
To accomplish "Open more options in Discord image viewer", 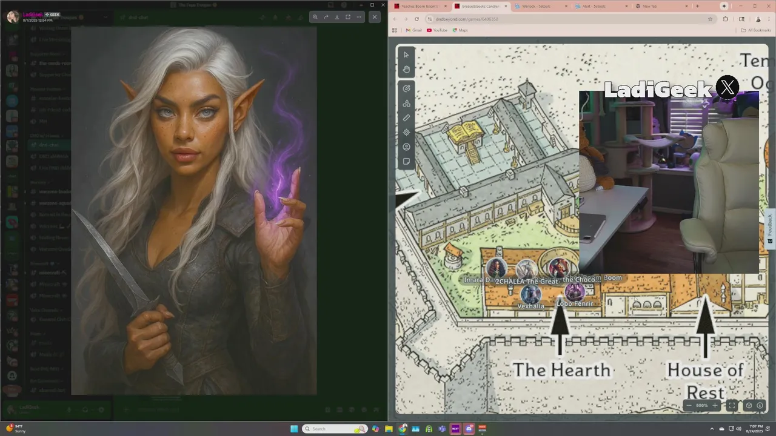I will point(359,17).
